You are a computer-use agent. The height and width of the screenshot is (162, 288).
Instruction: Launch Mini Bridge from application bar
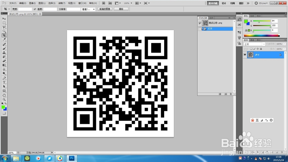click(110, 3)
